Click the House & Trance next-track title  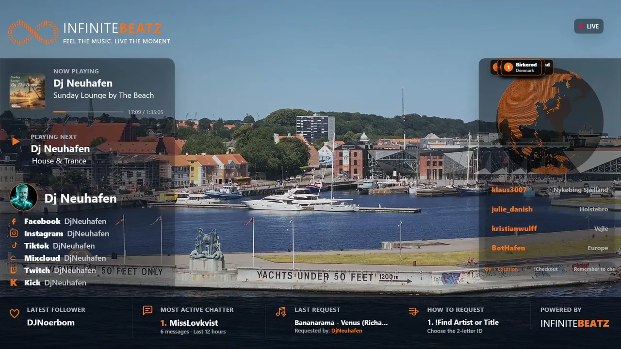(x=59, y=161)
